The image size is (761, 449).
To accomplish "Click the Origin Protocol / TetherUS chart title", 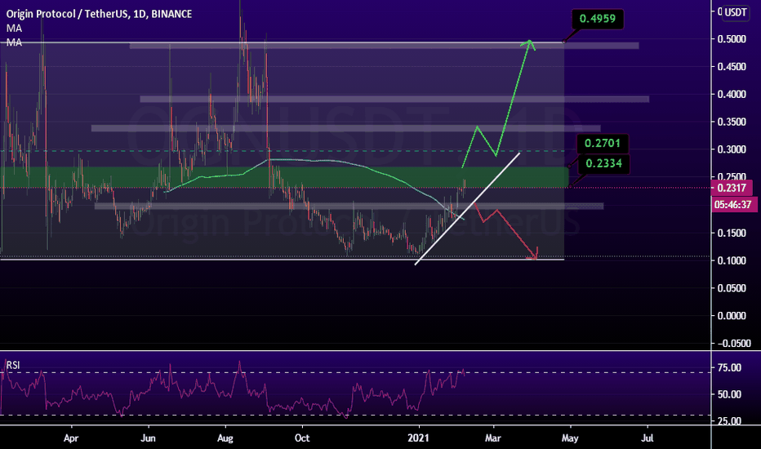I will [99, 14].
